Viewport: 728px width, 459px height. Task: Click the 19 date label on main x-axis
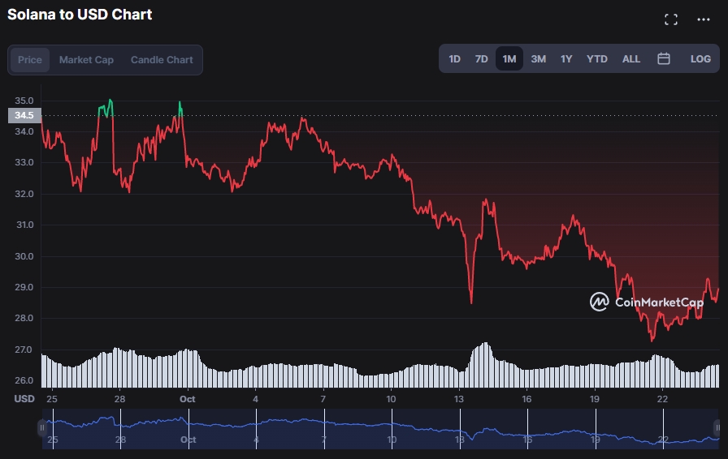(594, 399)
